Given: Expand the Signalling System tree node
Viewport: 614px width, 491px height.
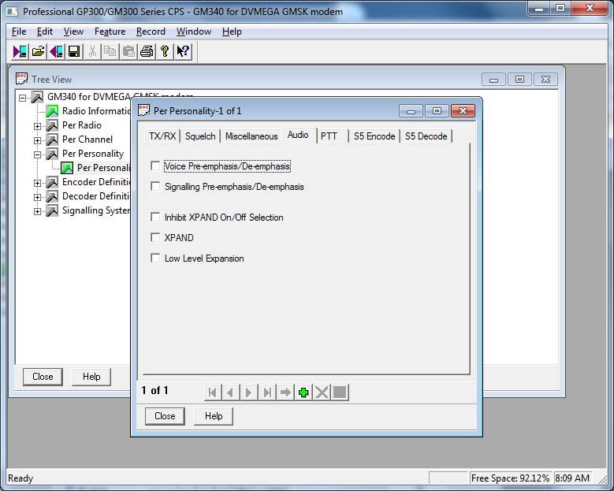Looking at the screenshot, I should 38,211.
